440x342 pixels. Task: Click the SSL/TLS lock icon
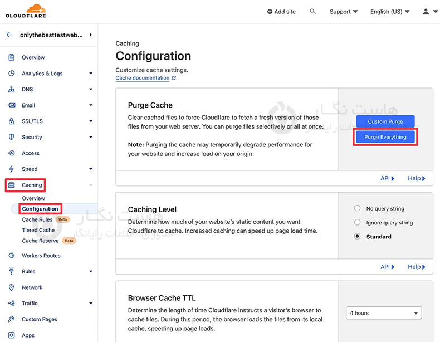tap(11, 121)
